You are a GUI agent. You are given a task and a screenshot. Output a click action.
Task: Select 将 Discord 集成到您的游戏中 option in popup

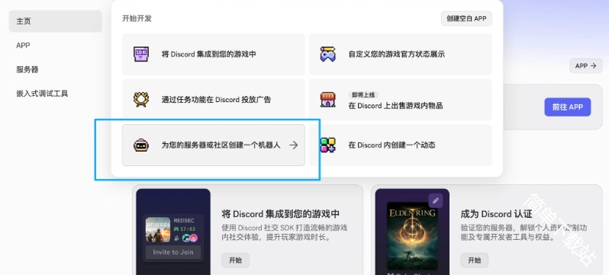point(214,54)
